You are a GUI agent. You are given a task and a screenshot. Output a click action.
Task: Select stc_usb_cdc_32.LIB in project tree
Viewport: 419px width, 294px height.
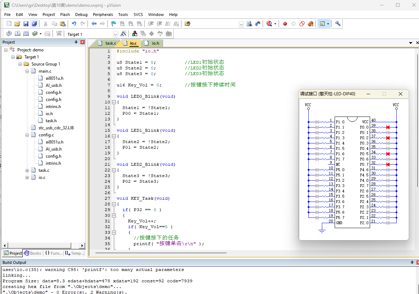pyautogui.click(x=56, y=128)
